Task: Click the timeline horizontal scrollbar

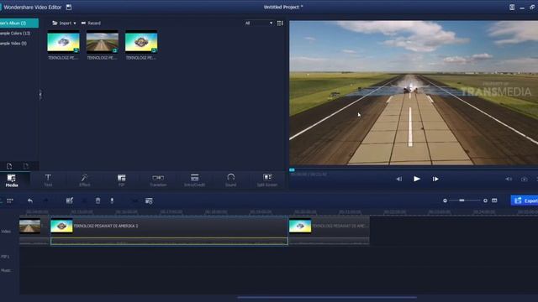Action: (327, 298)
